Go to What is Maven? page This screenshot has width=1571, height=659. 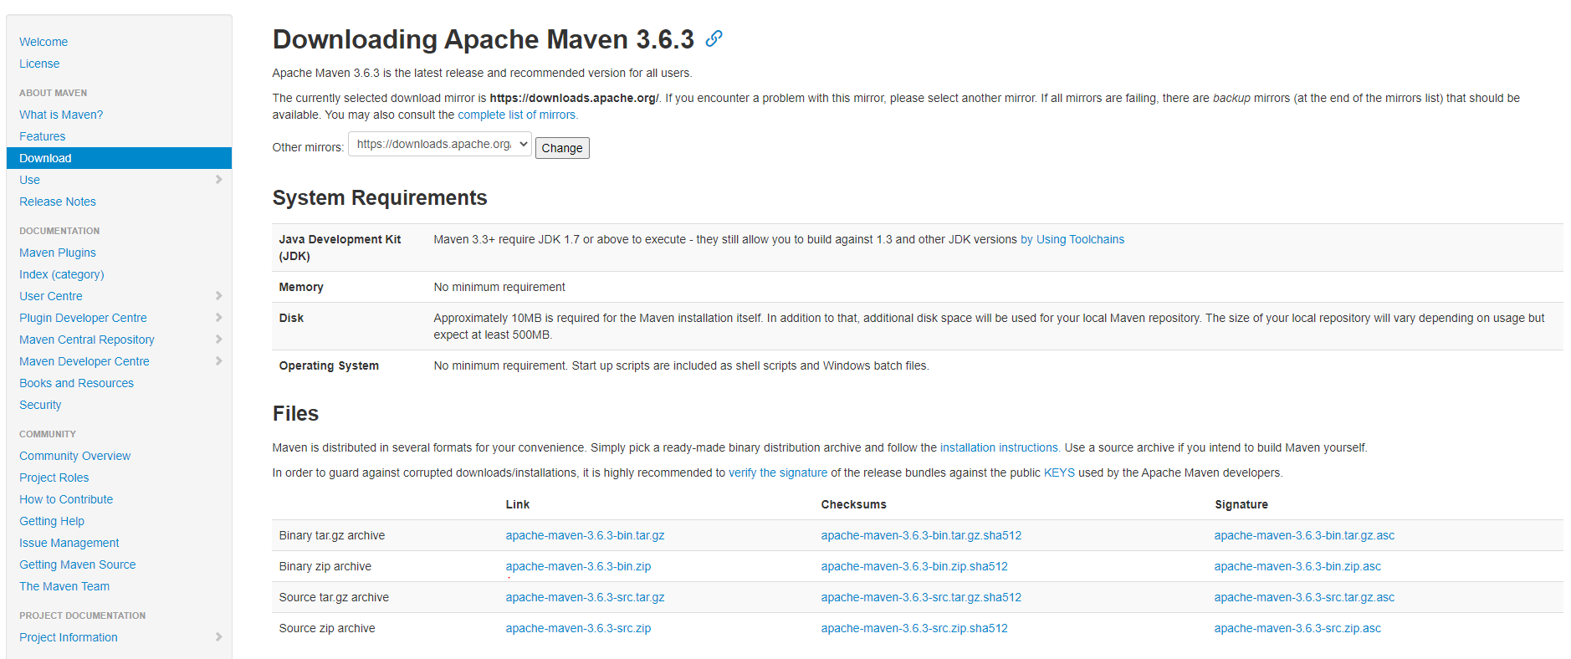click(61, 115)
